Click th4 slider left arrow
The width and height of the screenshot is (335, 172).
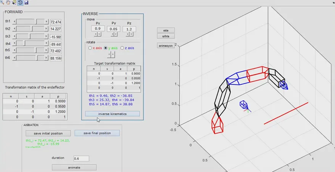pos(14,43)
